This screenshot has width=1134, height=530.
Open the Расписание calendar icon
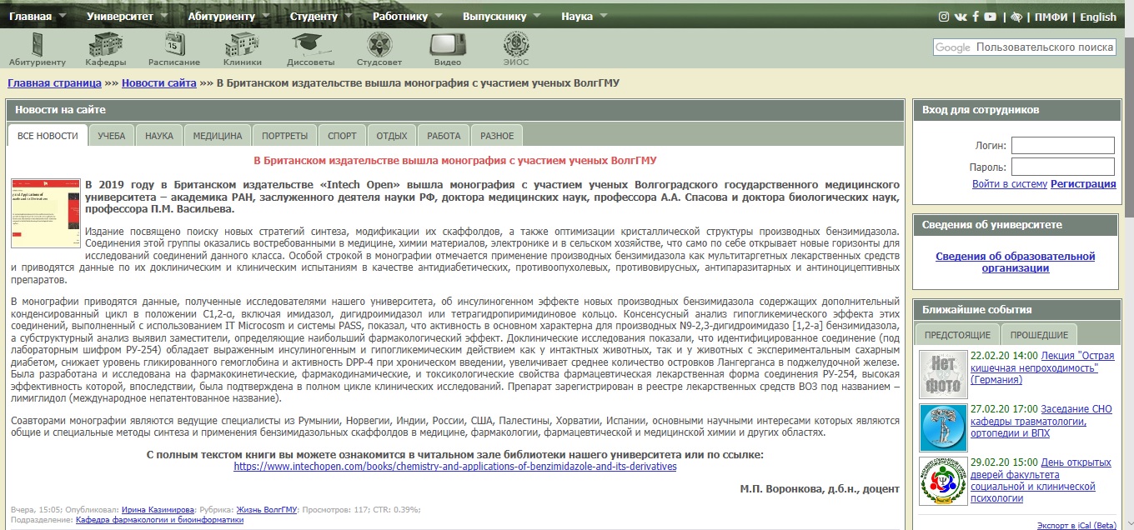click(x=174, y=44)
